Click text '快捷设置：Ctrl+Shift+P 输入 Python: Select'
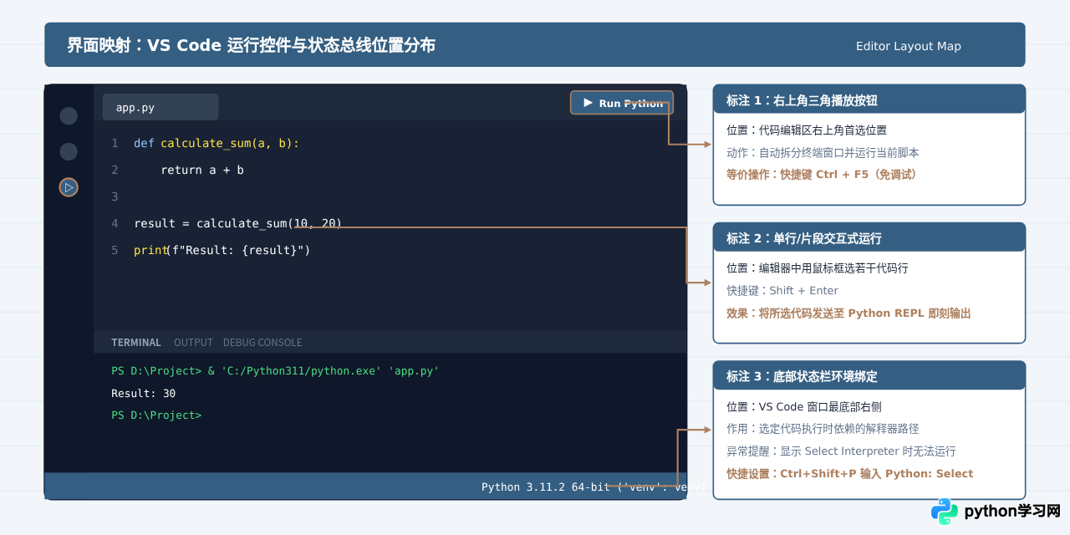The image size is (1070, 535). [849, 473]
